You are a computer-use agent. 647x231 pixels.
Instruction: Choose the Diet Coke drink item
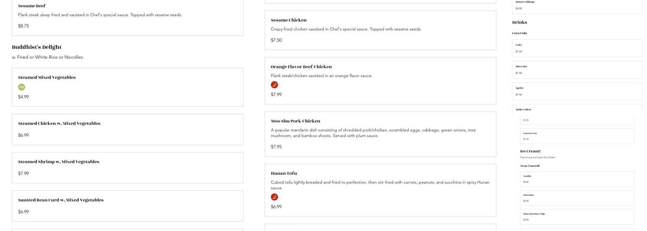click(521, 67)
